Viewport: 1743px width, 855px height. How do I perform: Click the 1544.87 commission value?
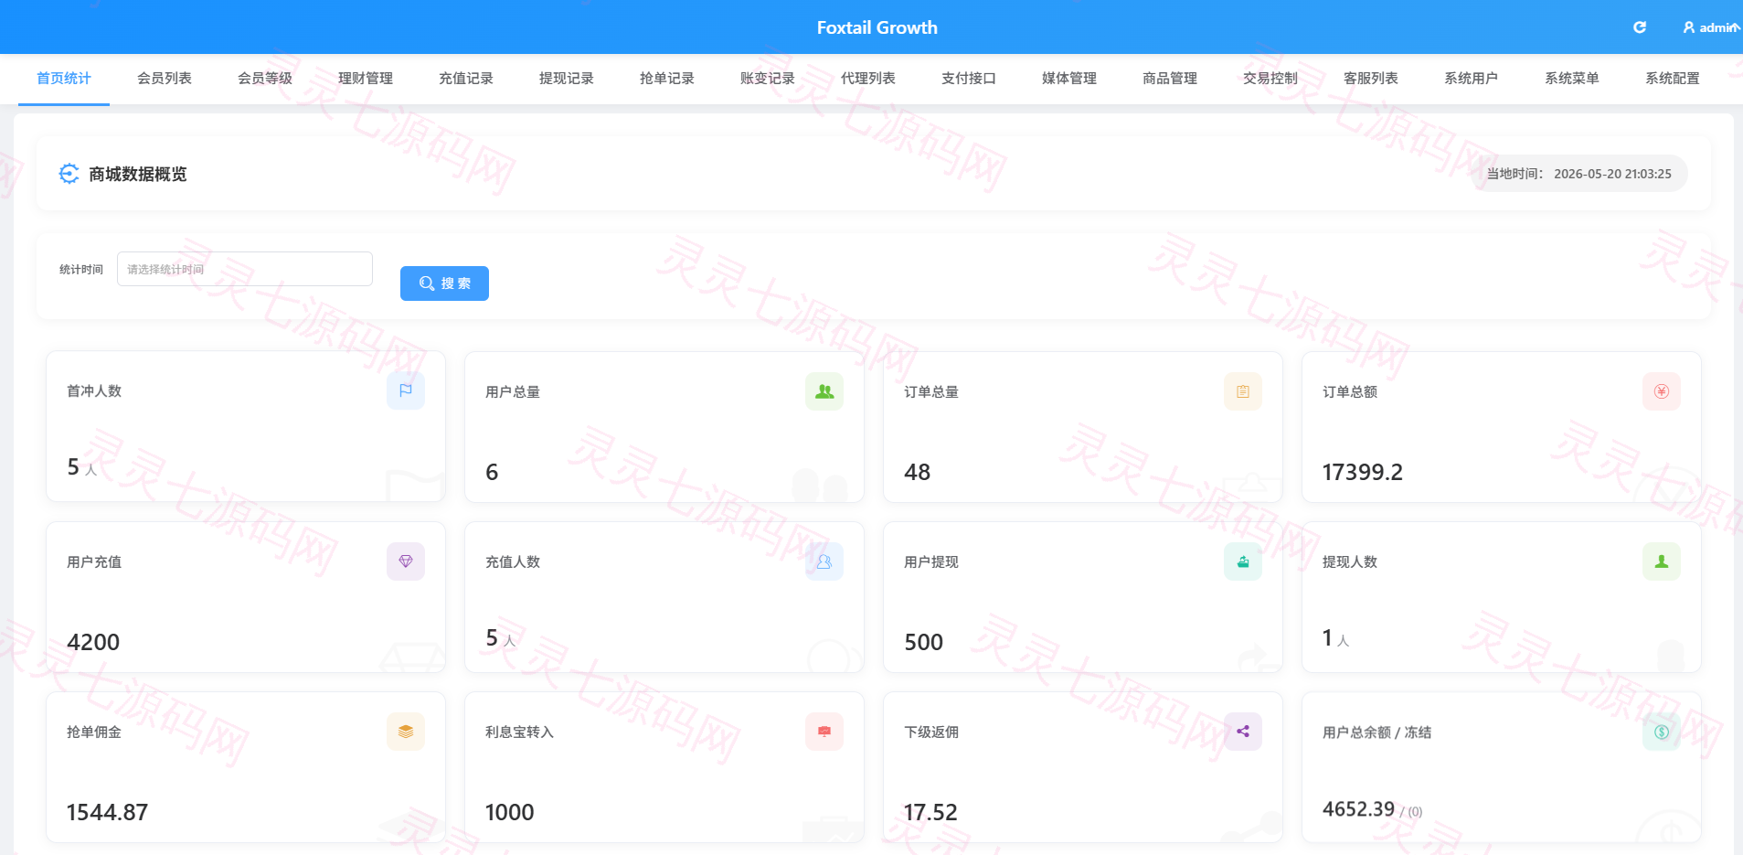[107, 812]
